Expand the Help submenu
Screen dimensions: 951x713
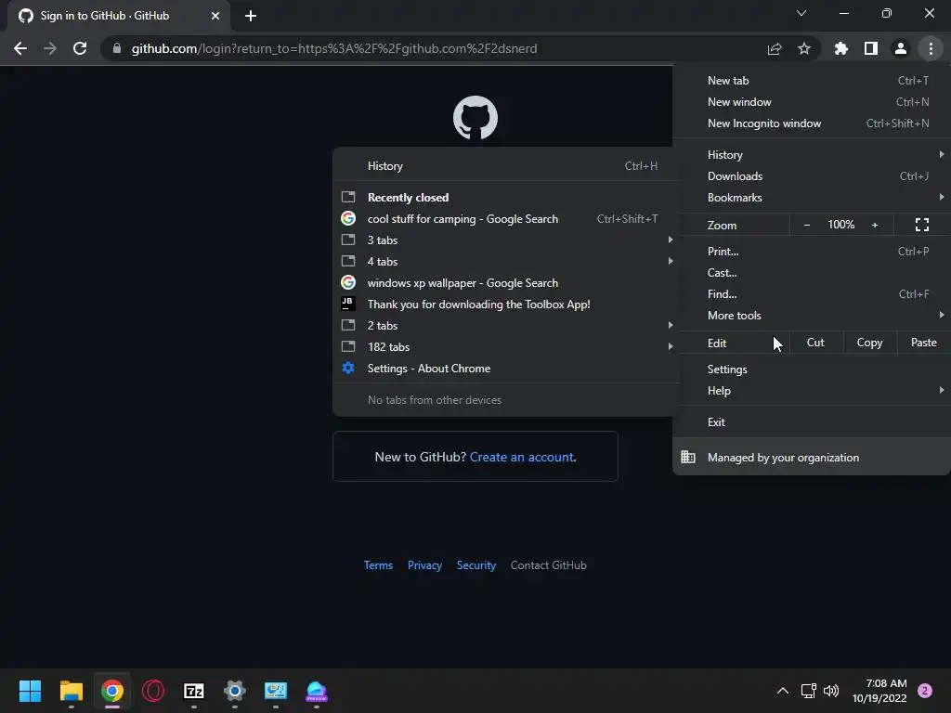tap(812, 391)
